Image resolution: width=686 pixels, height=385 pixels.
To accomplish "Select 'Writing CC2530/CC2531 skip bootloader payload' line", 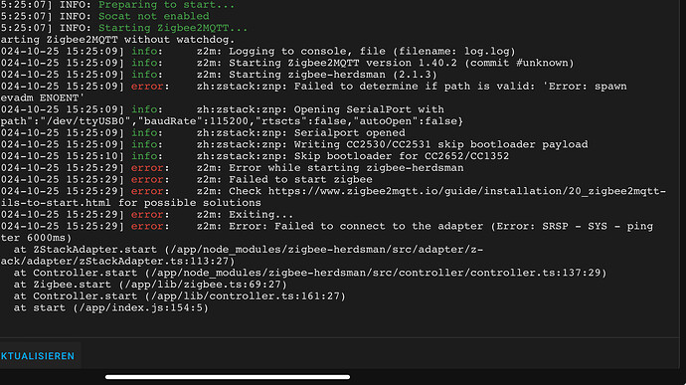I will [x=294, y=144].
